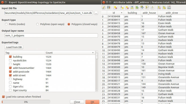186x104 pixels.
Task: Uncheck the addr:housenumber tag checkbox
Action: pyautogui.click(x=10, y=68)
